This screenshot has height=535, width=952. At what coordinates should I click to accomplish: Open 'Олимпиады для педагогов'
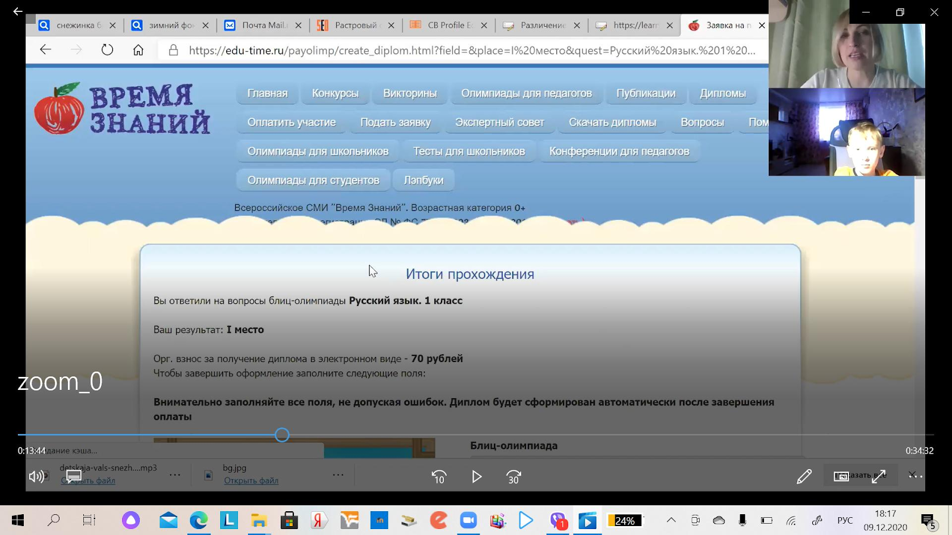point(527,93)
